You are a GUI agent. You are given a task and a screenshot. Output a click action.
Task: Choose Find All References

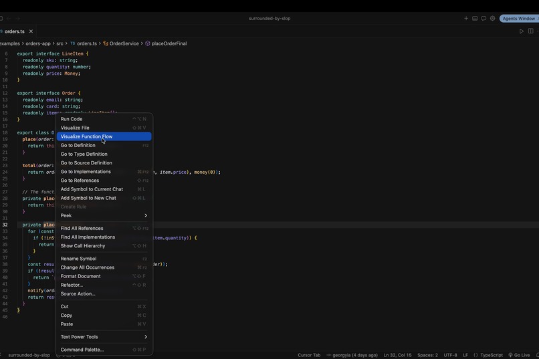tap(104, 229)
